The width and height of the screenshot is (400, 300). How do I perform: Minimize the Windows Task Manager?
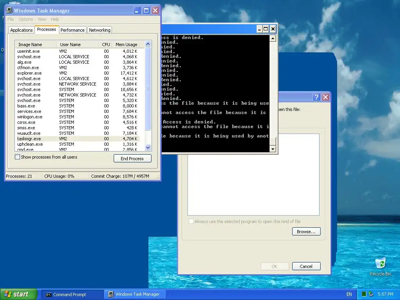pyautogui.click(x=137, y=11)
